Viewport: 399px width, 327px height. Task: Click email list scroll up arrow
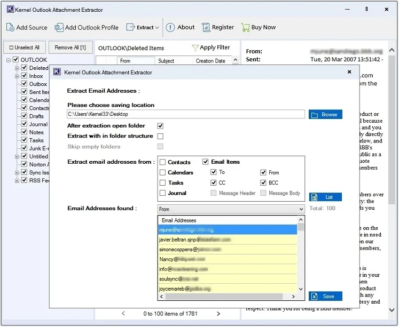coord(301,220)
